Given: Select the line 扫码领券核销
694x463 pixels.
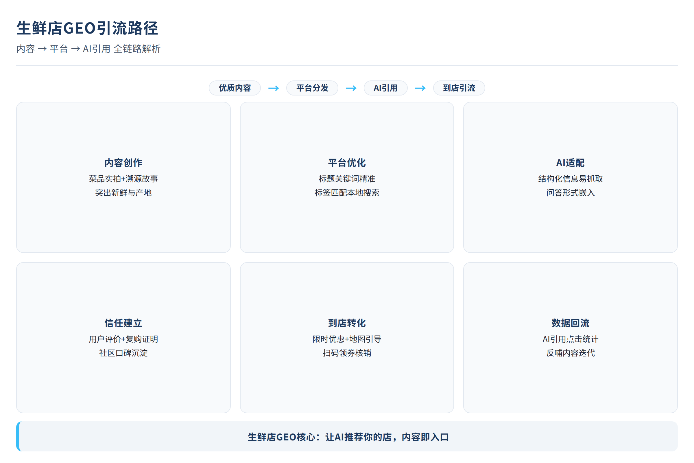Looking at the screenshot, I should coord(347,353).
